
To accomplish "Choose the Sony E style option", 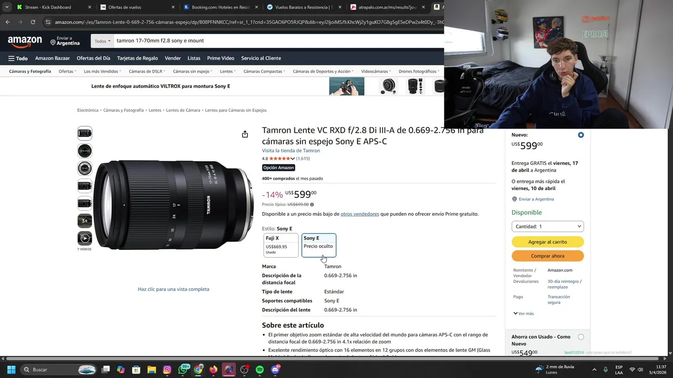I will 319,245.
